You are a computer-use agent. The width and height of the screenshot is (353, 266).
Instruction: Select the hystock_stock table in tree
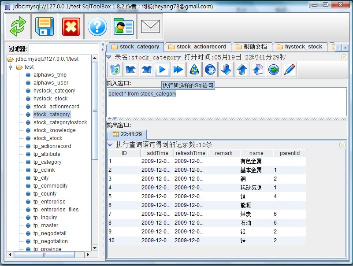point(50,99)
